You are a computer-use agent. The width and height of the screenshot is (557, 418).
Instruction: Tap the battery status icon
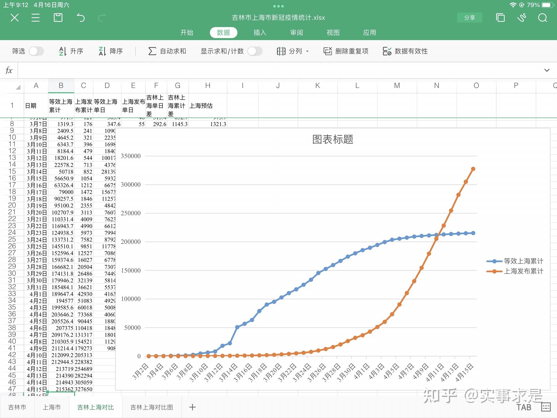548,5
